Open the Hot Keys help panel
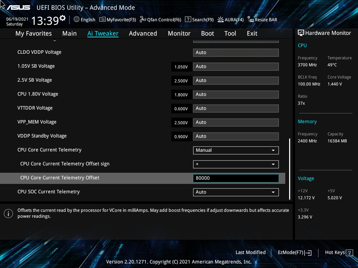358x268 pixels. [339, 252]
